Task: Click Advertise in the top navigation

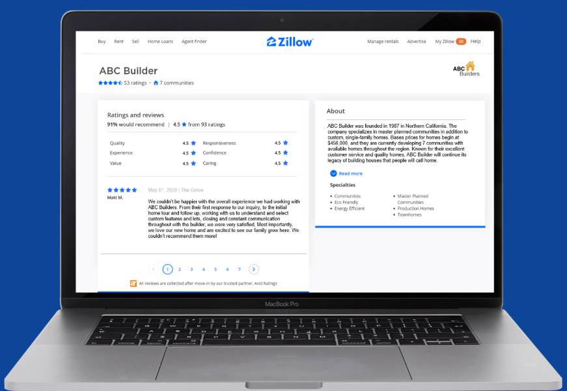Action: tap(417, 41)
